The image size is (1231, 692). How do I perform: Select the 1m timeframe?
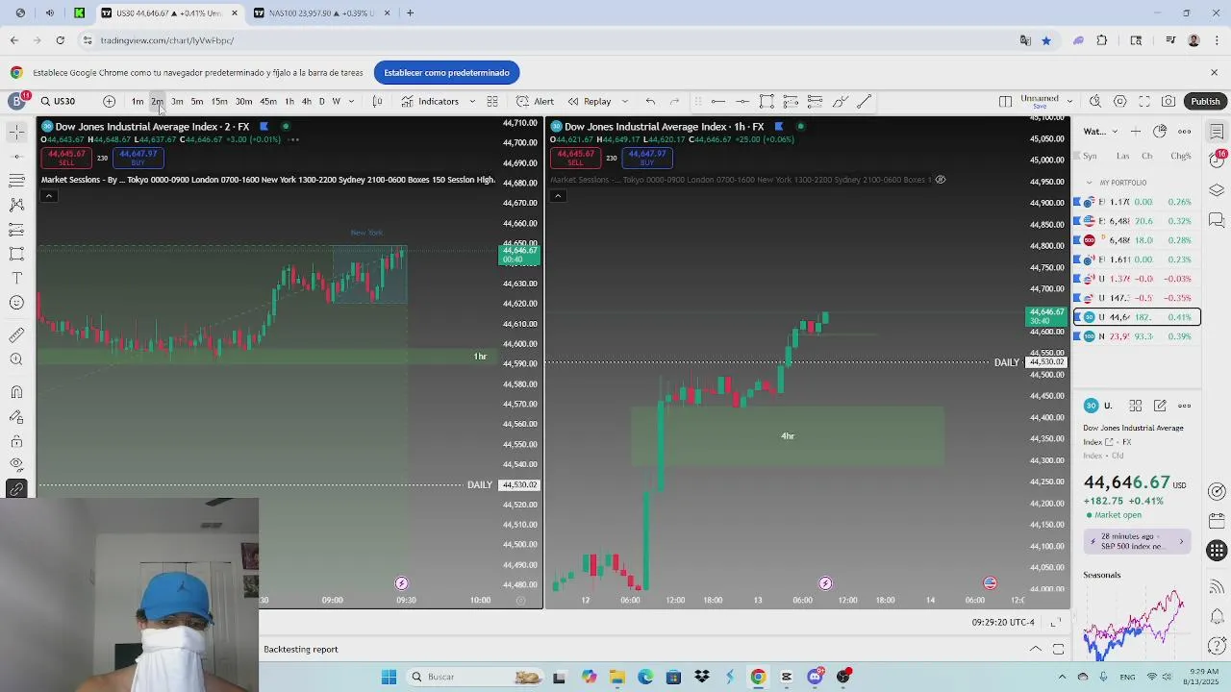pos(138,101)
